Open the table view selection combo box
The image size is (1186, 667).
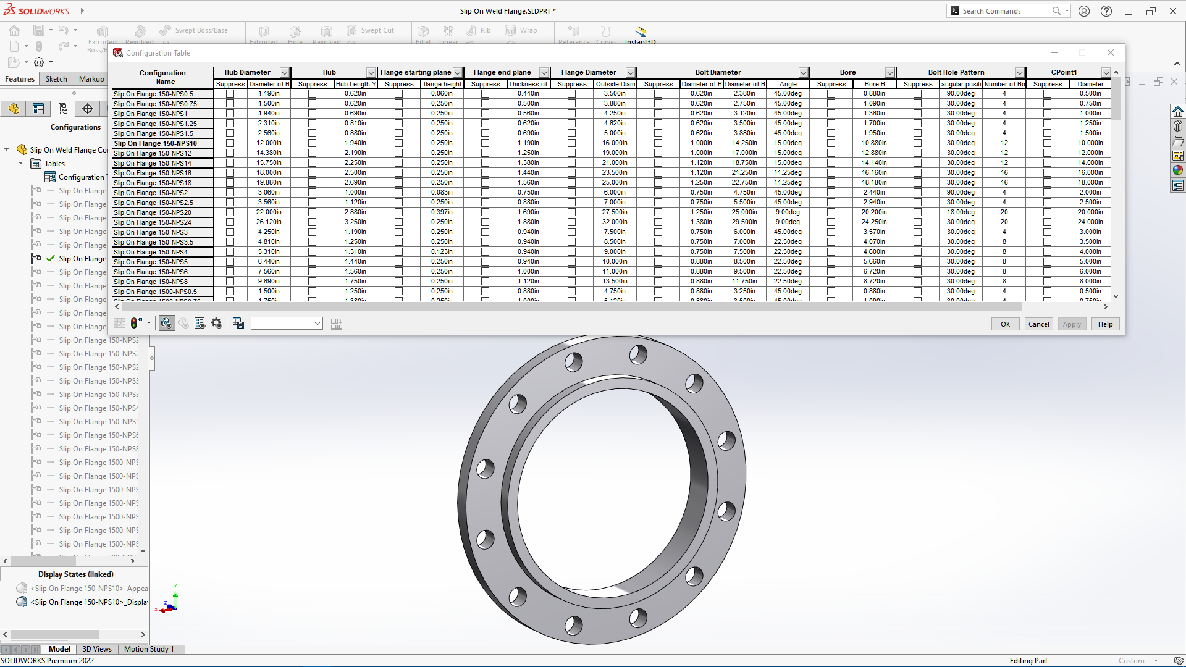pos(287,324)
